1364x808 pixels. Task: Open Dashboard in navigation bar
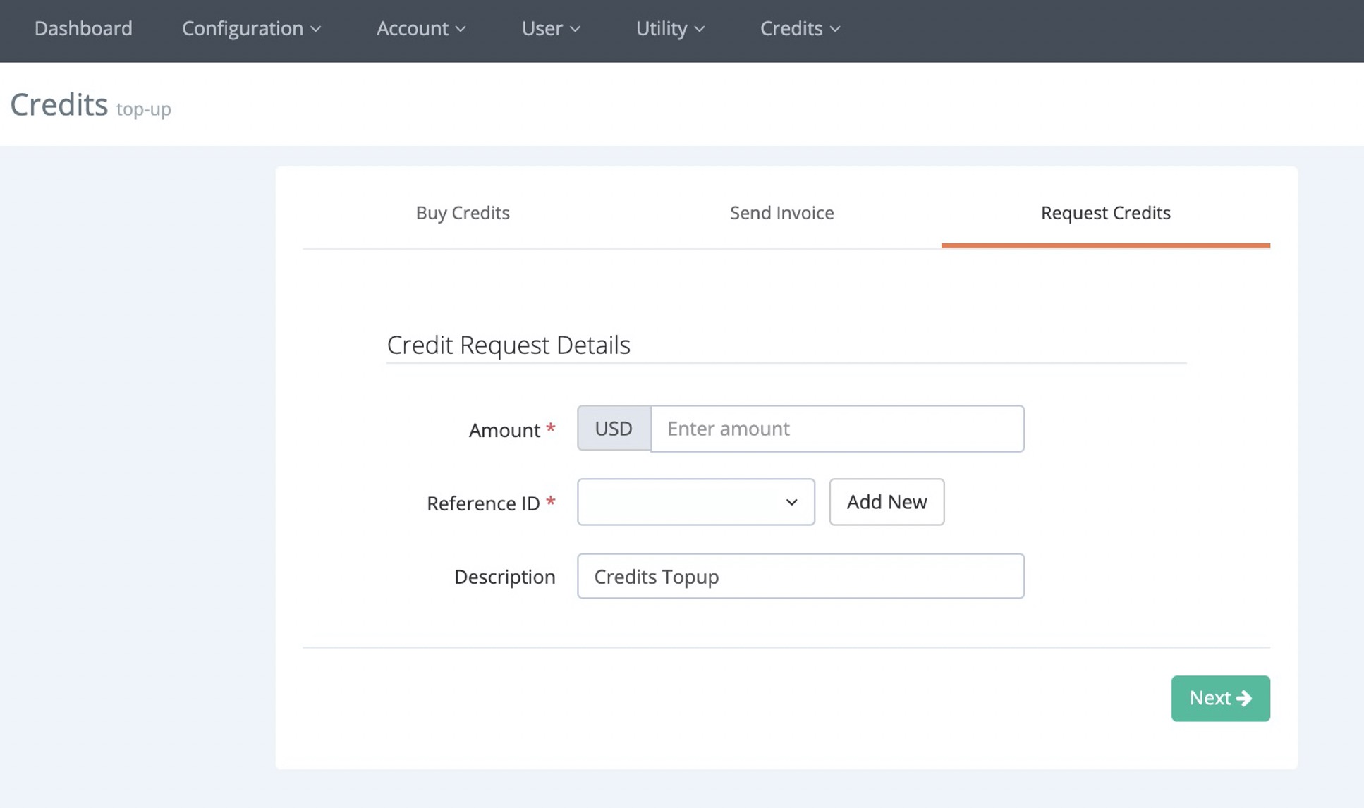point(83,28)
